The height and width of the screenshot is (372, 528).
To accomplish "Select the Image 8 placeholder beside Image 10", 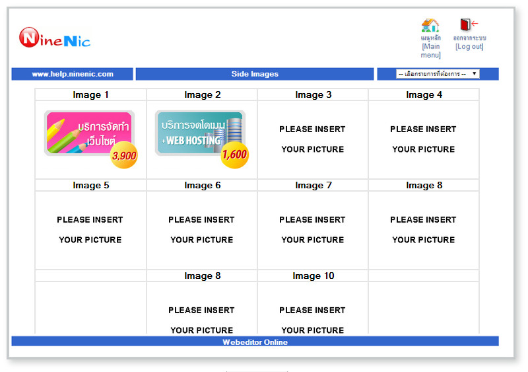I will (x=201, y=320).
